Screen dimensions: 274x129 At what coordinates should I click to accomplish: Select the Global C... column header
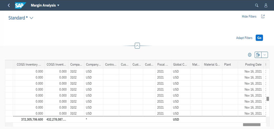coord(181,64)
